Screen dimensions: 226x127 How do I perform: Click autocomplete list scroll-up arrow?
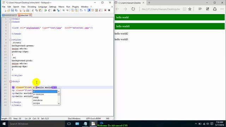point(59,91)
